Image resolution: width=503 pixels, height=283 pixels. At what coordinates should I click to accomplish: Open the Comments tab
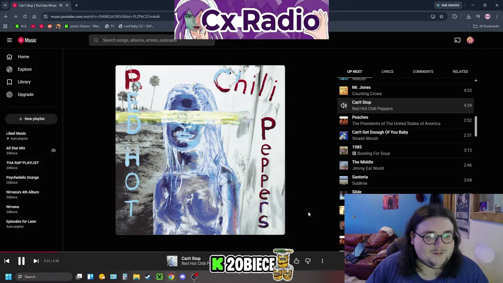pyautogui.click(x=423, y=72)
